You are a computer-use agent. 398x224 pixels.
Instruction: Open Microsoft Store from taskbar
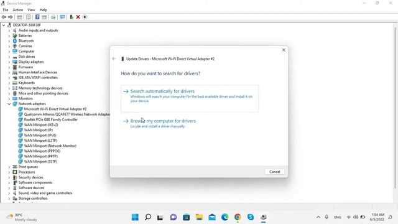187,217
